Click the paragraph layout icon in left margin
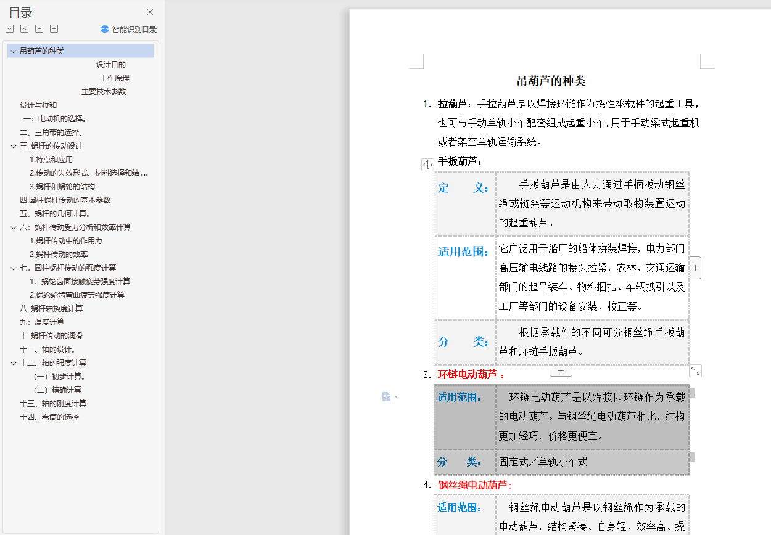771x535 pixels. (387, 396)
